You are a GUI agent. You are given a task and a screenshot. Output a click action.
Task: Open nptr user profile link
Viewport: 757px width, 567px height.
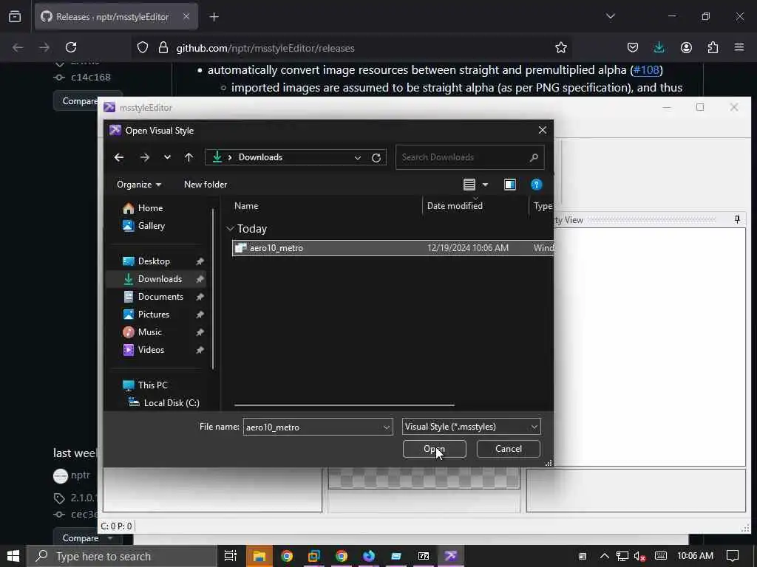[80, 475]
